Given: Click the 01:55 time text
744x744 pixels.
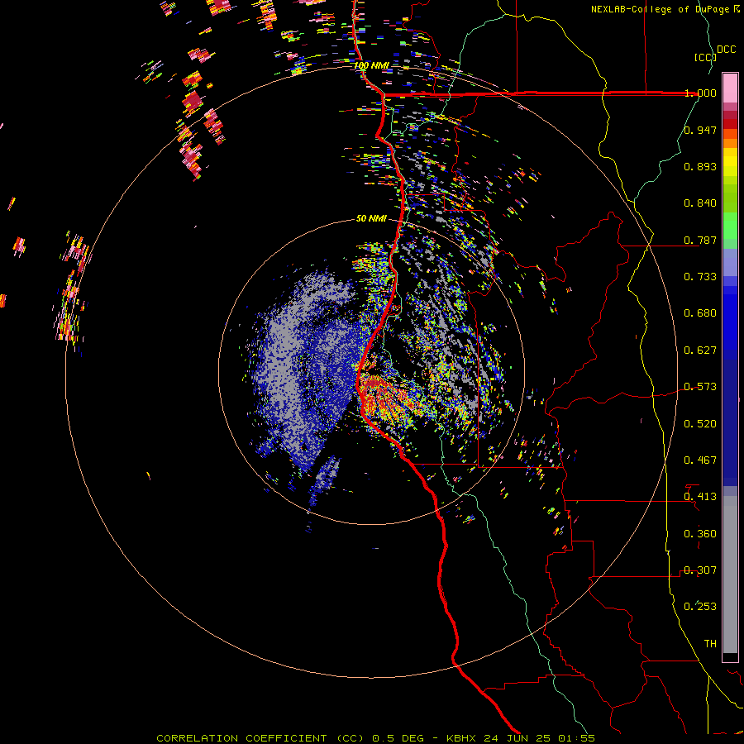Looking at the screenshot, I should (x=576, y=738).
